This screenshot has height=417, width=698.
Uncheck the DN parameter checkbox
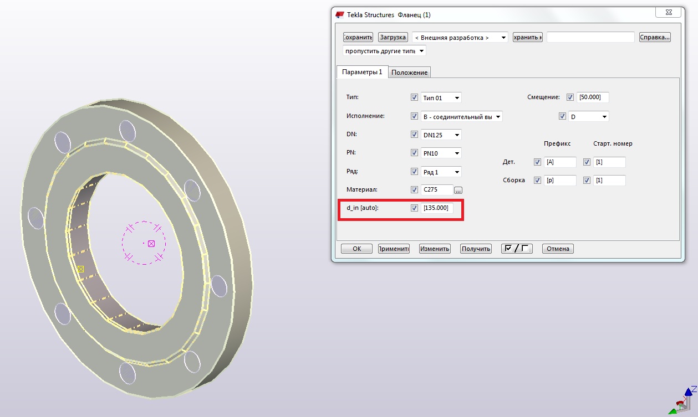coord(414,135)
